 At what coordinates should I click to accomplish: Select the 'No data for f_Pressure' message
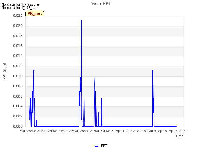(20, 4)
